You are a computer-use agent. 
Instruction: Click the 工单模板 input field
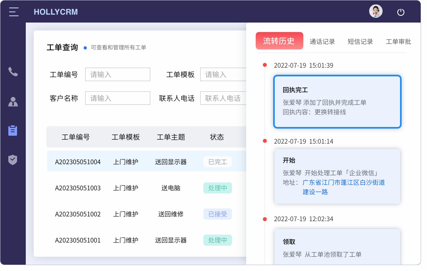click(223, 74)
